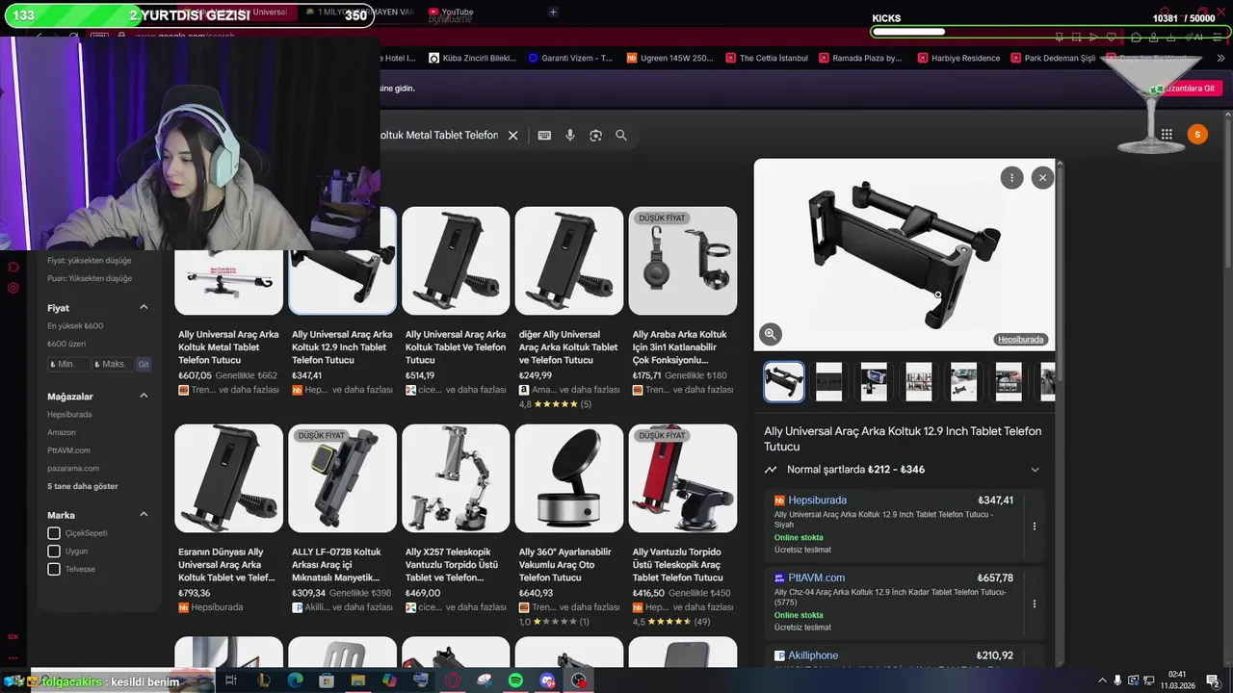Screen dimensions: 1233x693
Task: Open the browser extensions cube icon
Action: pyautogui.click(x=1137, y=37)
